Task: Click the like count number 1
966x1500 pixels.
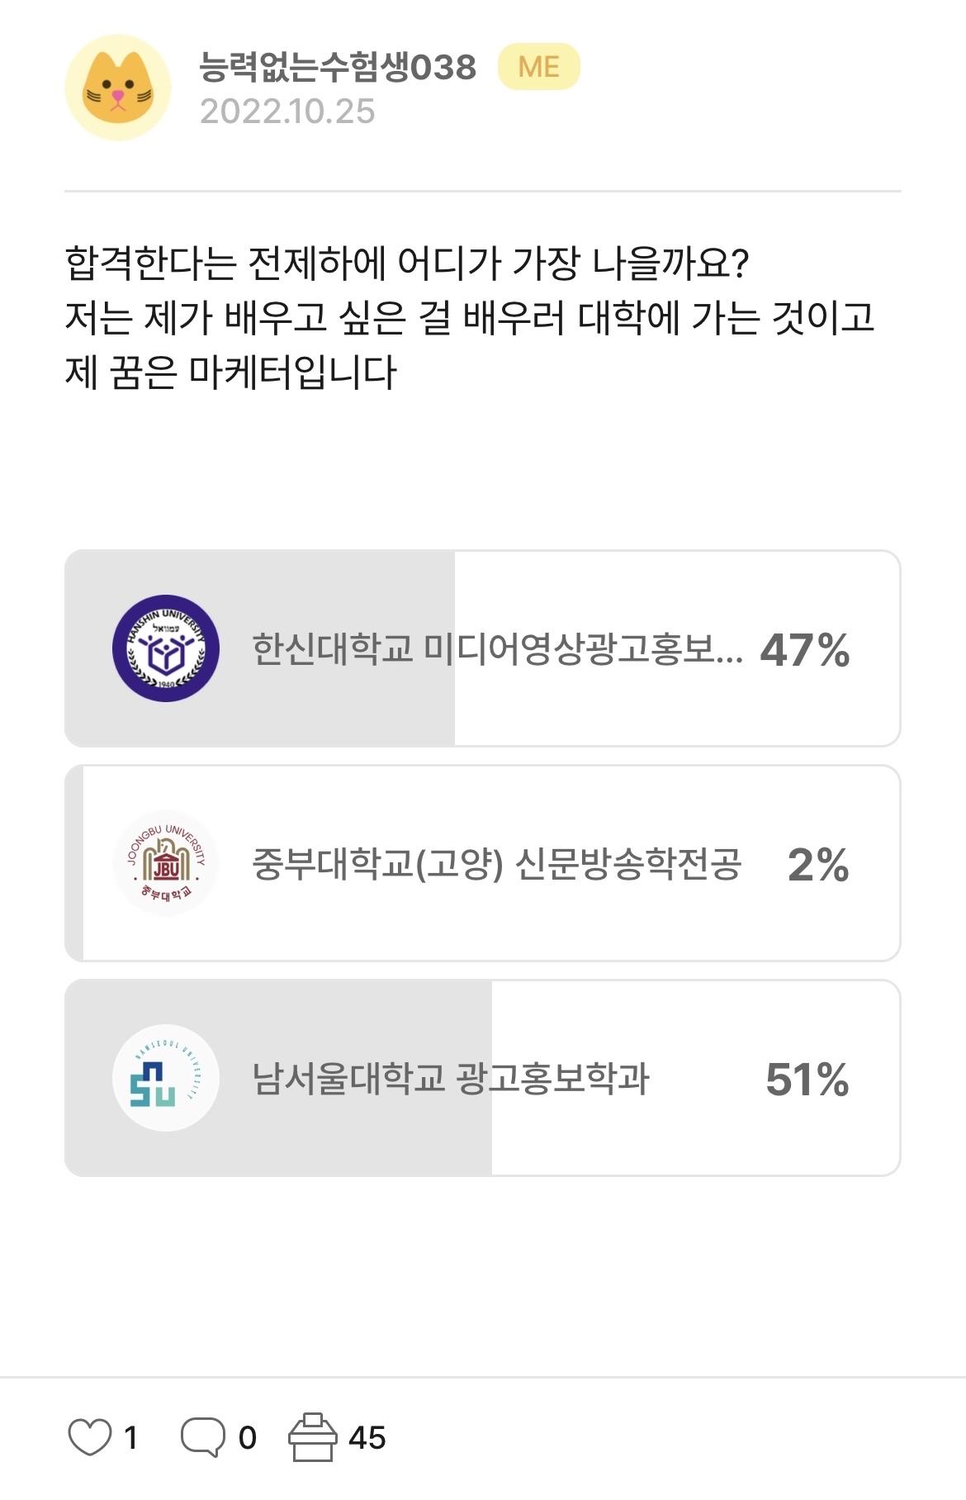Action: [130, 1438]
